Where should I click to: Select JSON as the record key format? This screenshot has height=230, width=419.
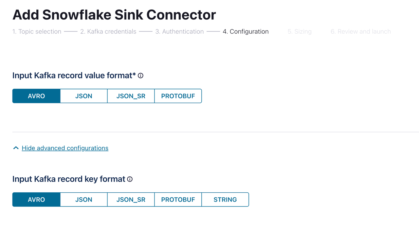click(83, 199)
